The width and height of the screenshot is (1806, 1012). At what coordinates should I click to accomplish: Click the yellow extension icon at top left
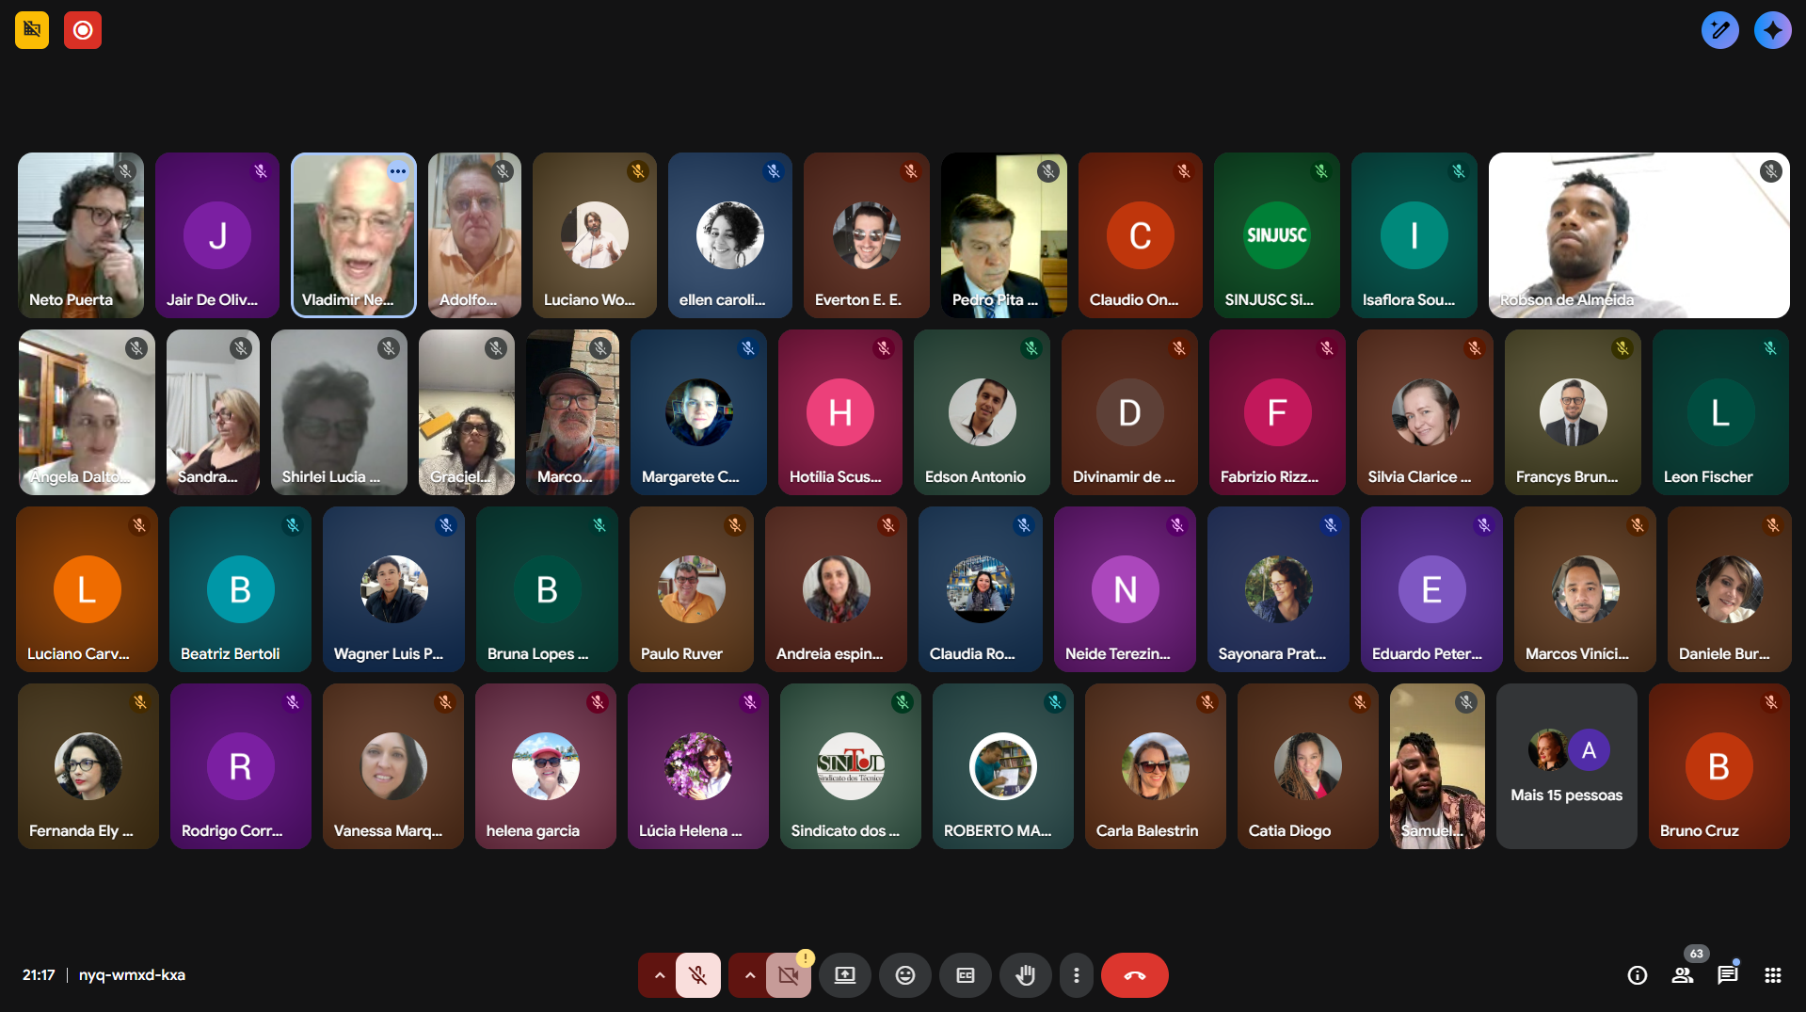(x=32, y=30)
